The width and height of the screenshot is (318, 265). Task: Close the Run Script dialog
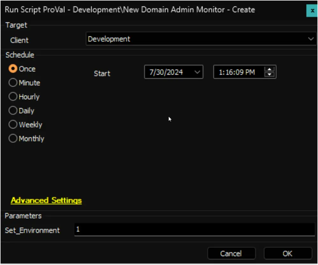tap(312, 10)
